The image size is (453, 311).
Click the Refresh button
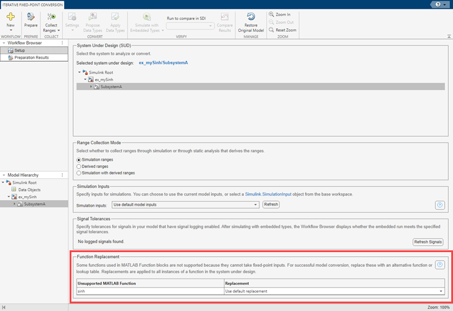pyautogui.click(x=271, y=204)
